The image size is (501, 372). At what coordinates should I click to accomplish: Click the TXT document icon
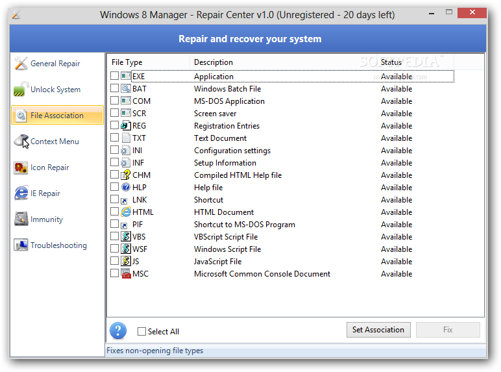point(126,138)
